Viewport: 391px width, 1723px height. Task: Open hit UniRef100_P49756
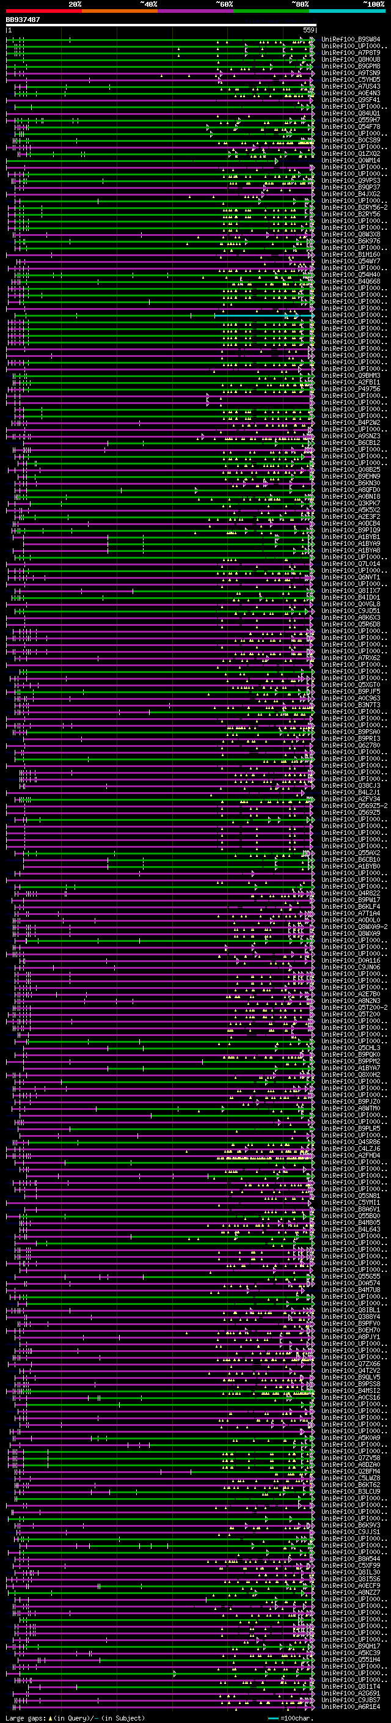pos(351,389)
